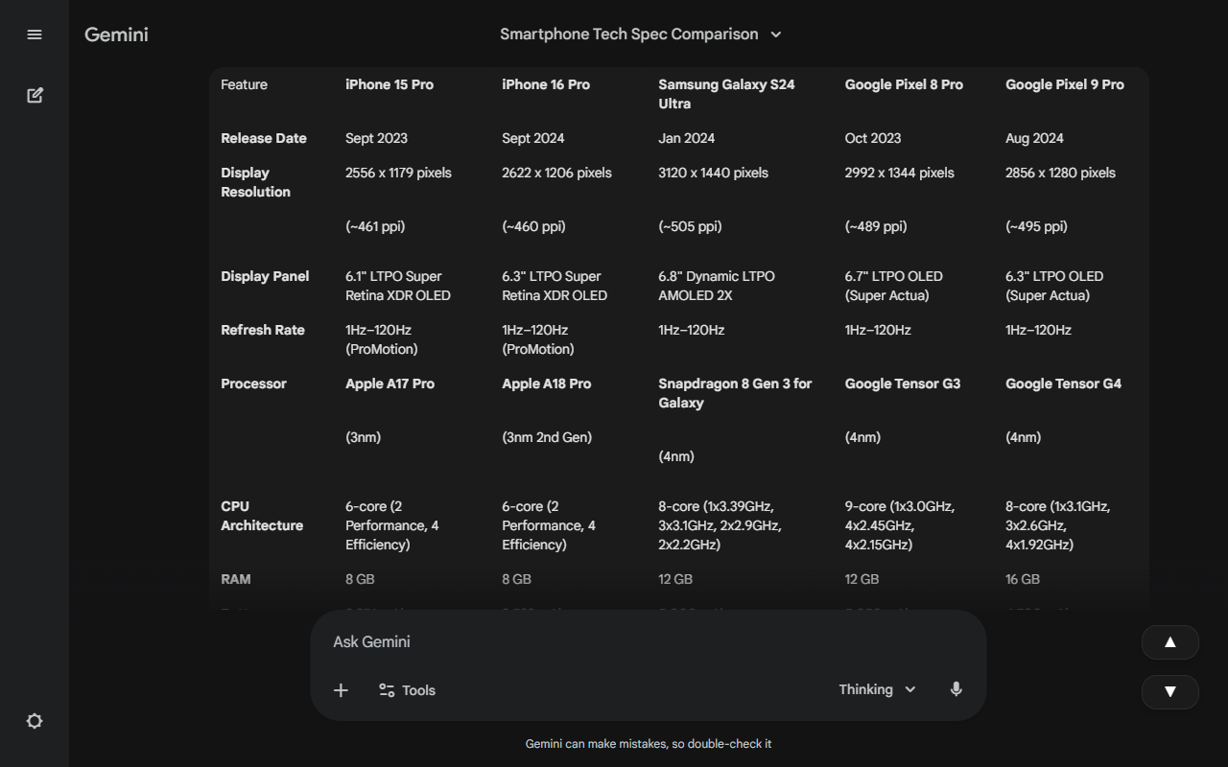Image resolution: width=1228 pixels, height=767 pixels.
Task: Select the iPhone 15 Pro column header
Action: tap(390, 84)
